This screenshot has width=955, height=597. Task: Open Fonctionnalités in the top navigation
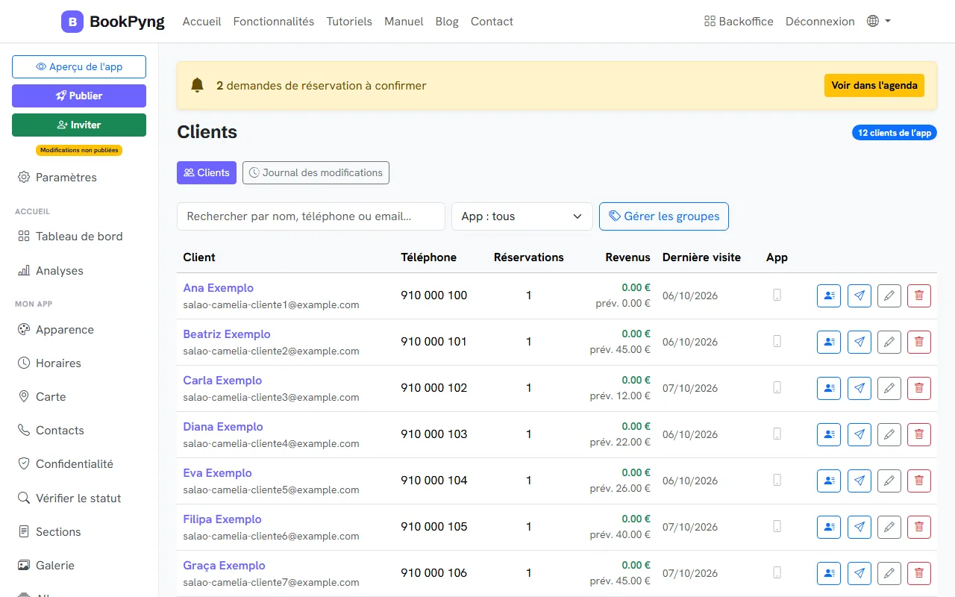point(274,22)
